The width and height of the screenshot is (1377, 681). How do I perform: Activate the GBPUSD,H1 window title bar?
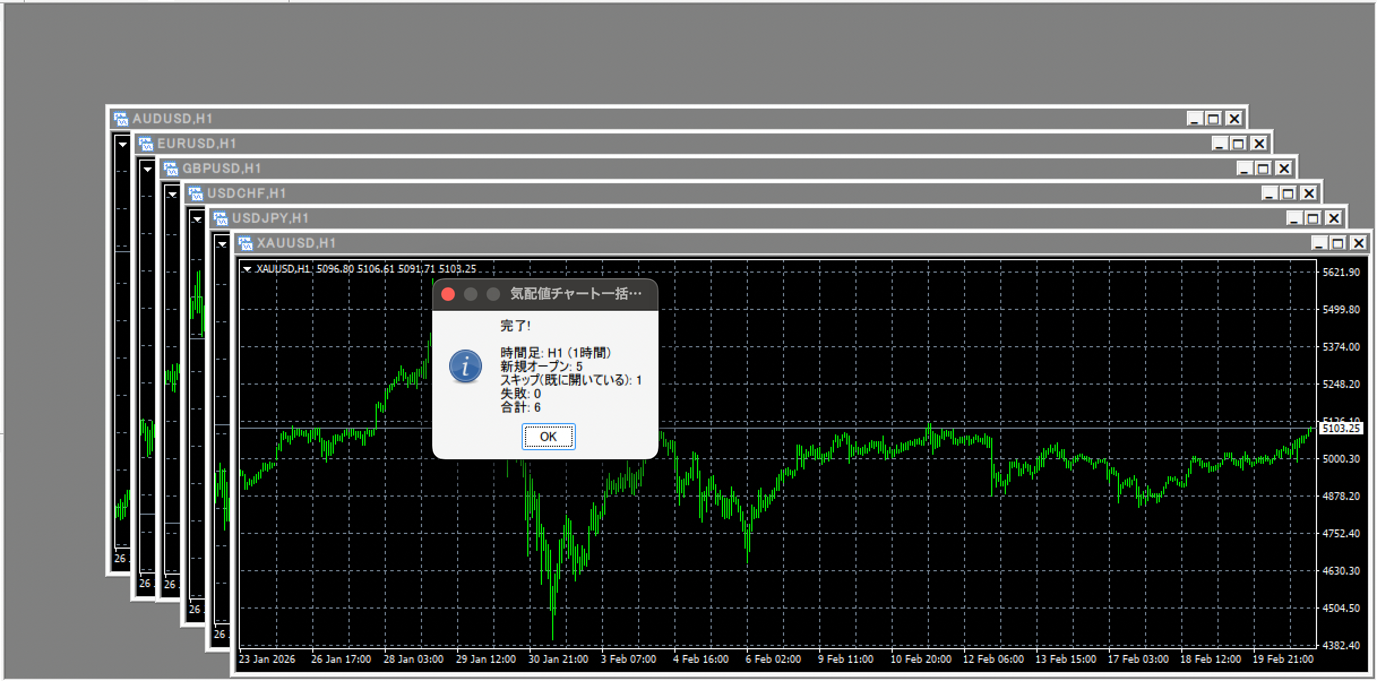coord(679,169)
